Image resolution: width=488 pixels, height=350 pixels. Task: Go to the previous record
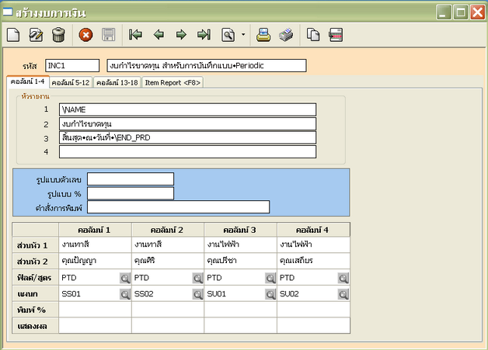[159, 34]
